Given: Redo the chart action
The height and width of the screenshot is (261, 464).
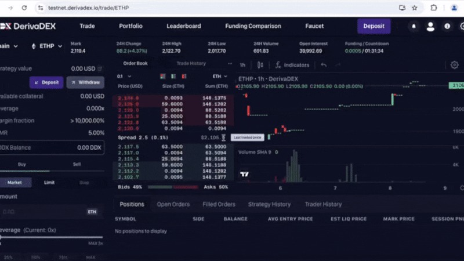Looking at the screenshot, I should [338, 65].
